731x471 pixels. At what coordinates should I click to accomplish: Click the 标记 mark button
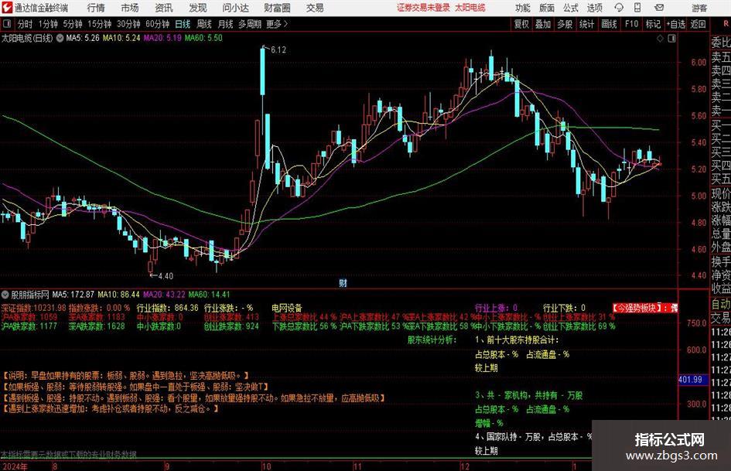click(x=653, y=24)
